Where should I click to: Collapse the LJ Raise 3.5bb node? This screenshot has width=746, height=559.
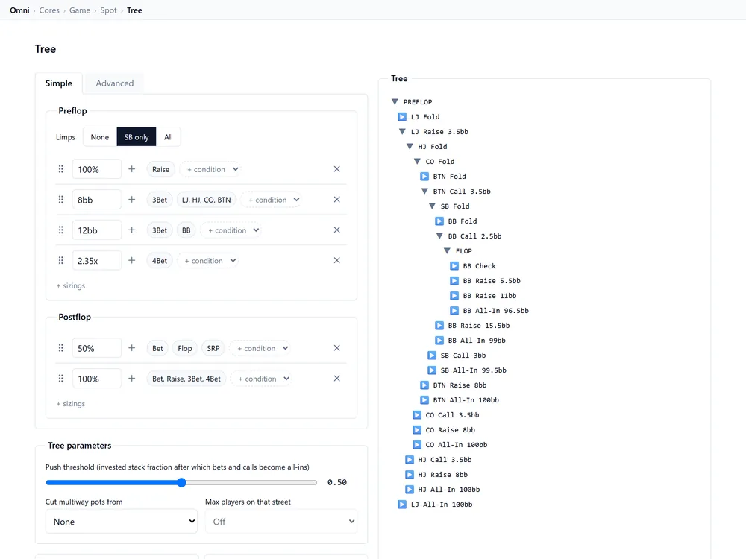pos(402,132)
